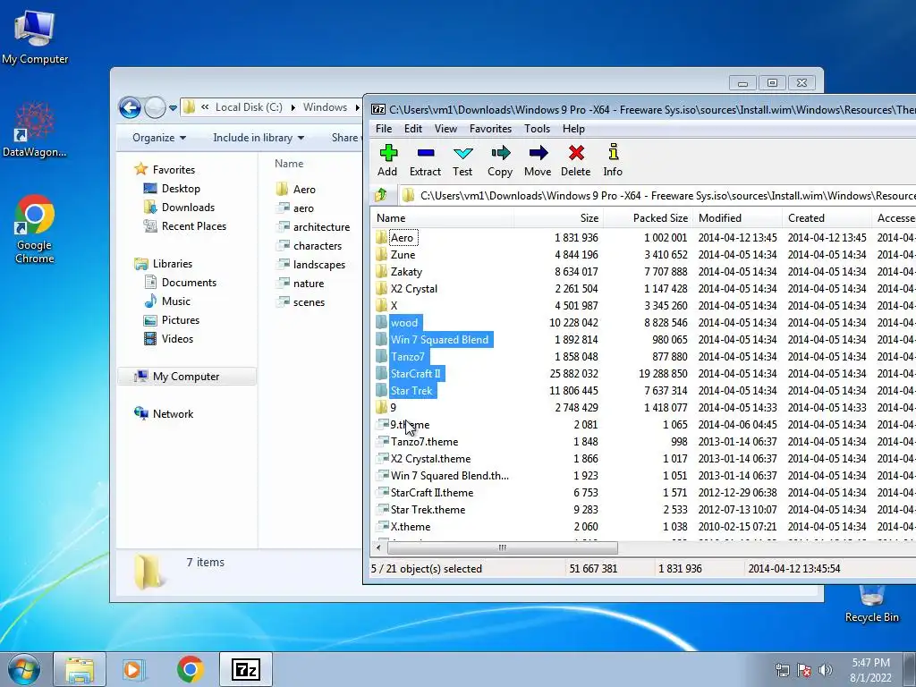Expand the Include in library dropdown
The image size is (916, 687).
(259, 138)
